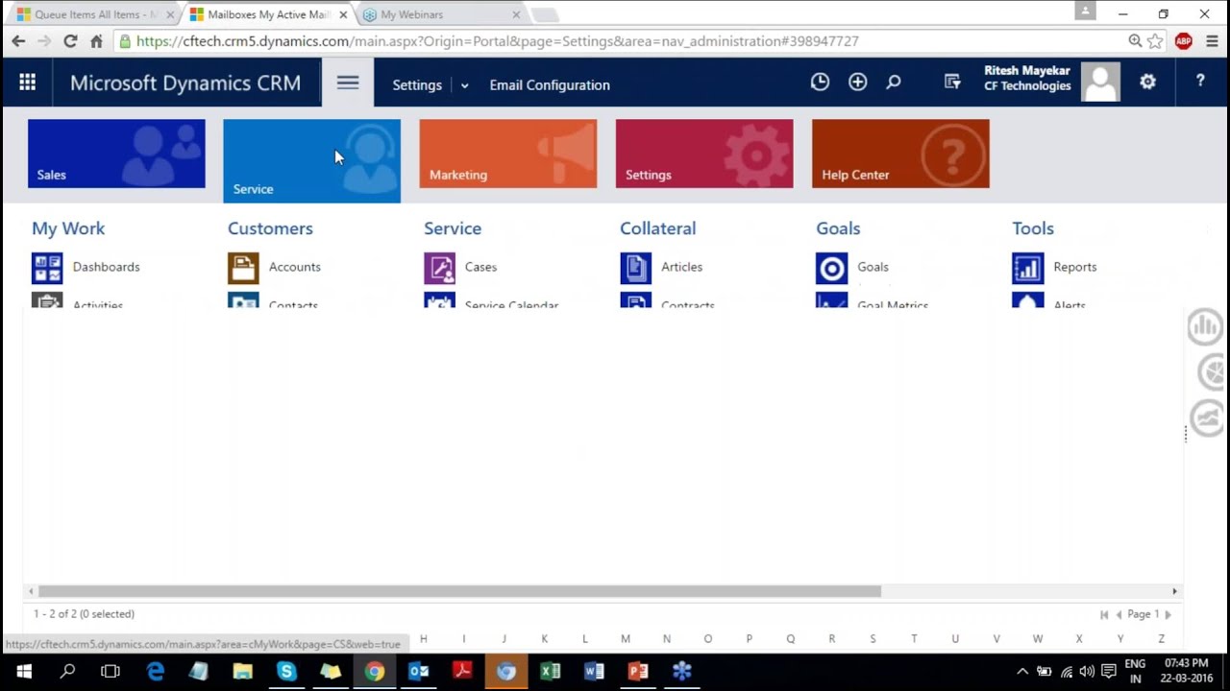Open the Accounts link
The height and width of the screenshot is (691, 1230).
(x=295, y=267)
